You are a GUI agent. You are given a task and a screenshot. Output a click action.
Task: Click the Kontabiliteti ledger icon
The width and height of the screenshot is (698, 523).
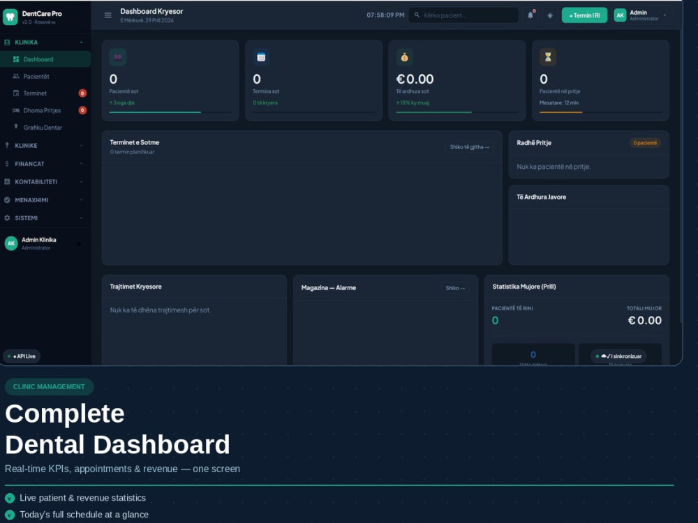pos(7,181)
